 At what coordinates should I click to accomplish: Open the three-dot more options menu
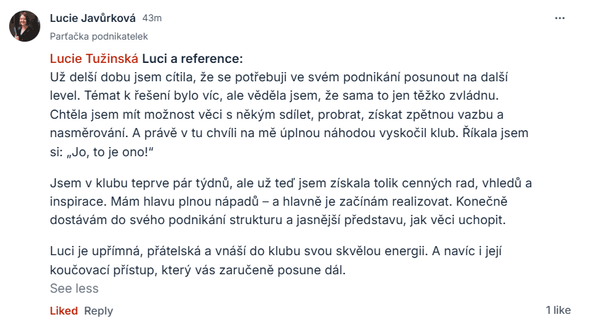click(560, 18)
